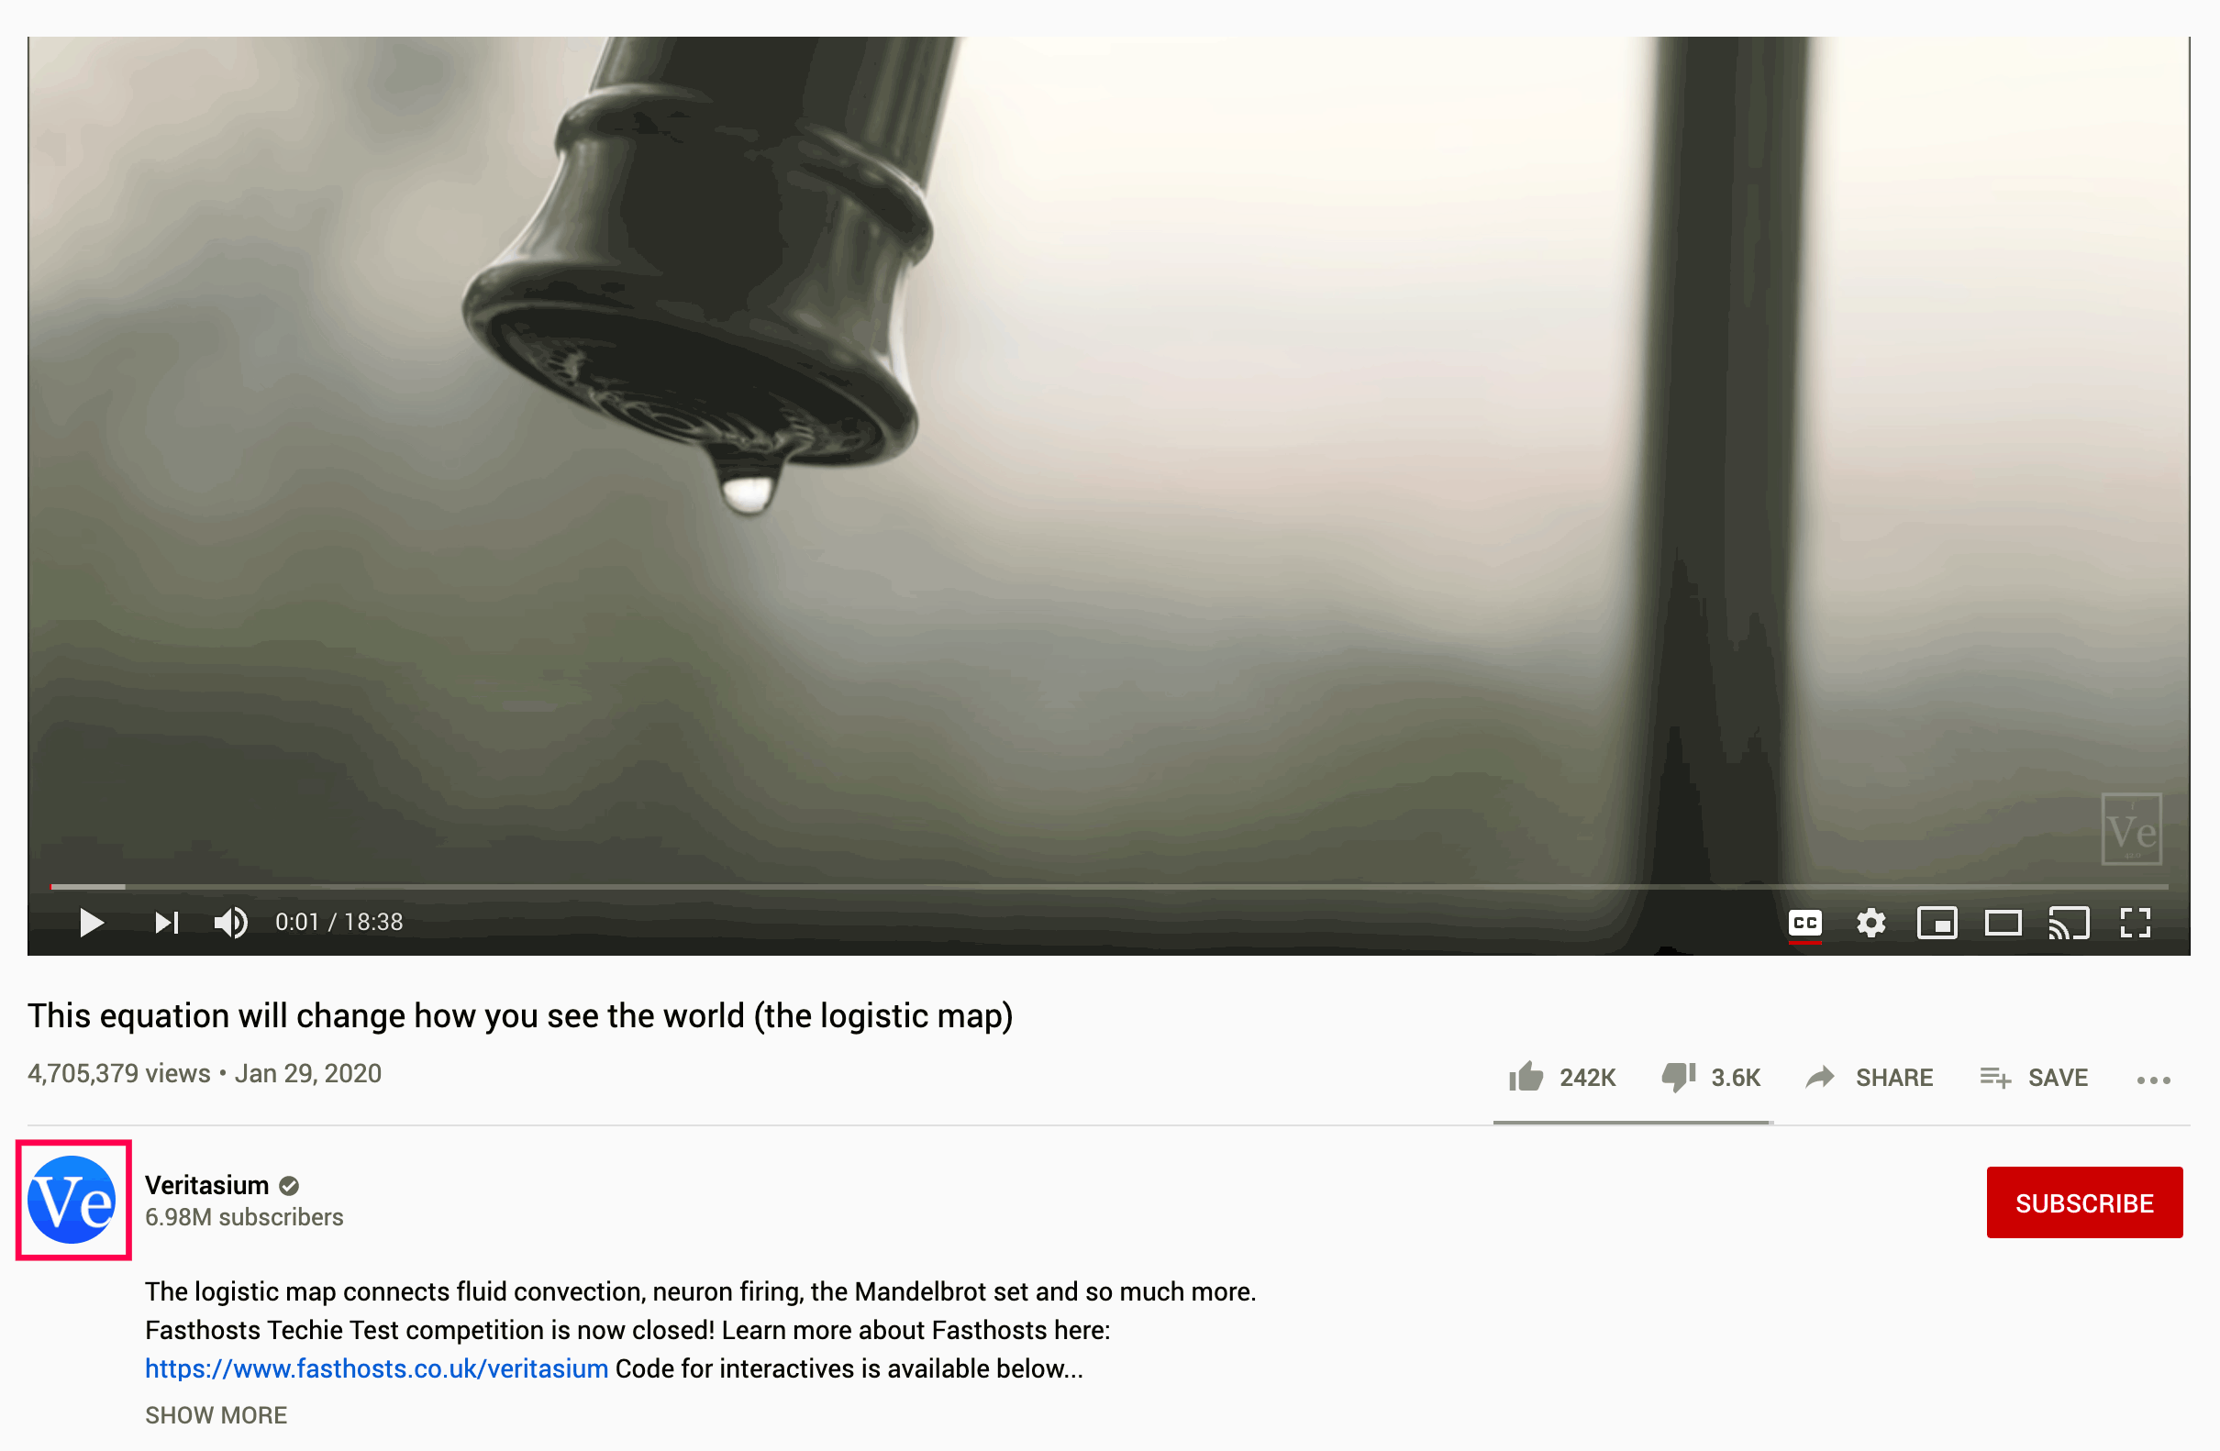The width and height of the screenshot is (2220, 1451).
Task: Enable miniplayer mode
Action: (1937, 924)
